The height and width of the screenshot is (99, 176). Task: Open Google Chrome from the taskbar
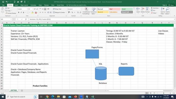47,97
